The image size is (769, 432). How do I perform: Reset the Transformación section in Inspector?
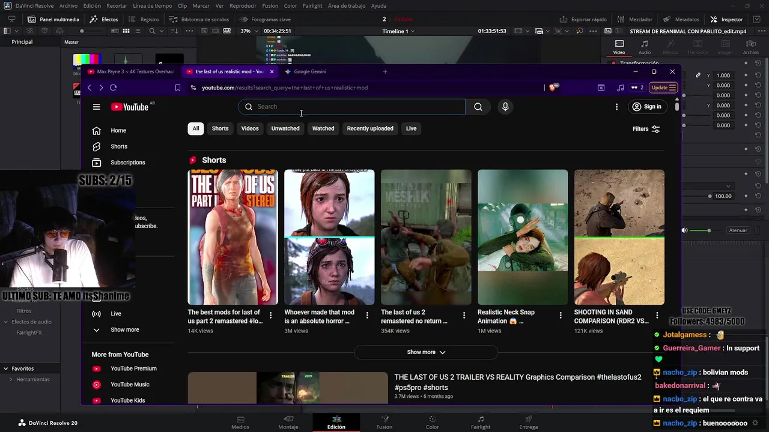[758, 63]
